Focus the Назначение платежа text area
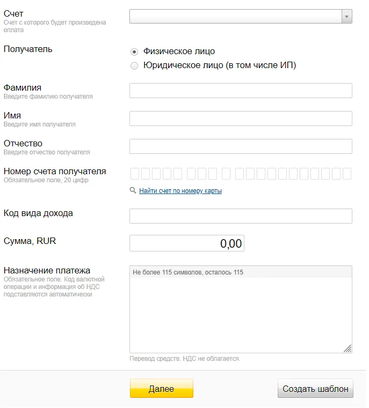 [241, 309]
